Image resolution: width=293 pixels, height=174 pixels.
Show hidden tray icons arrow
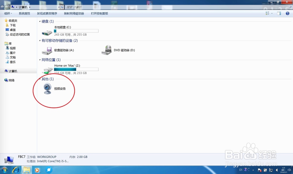pos(253,170)
